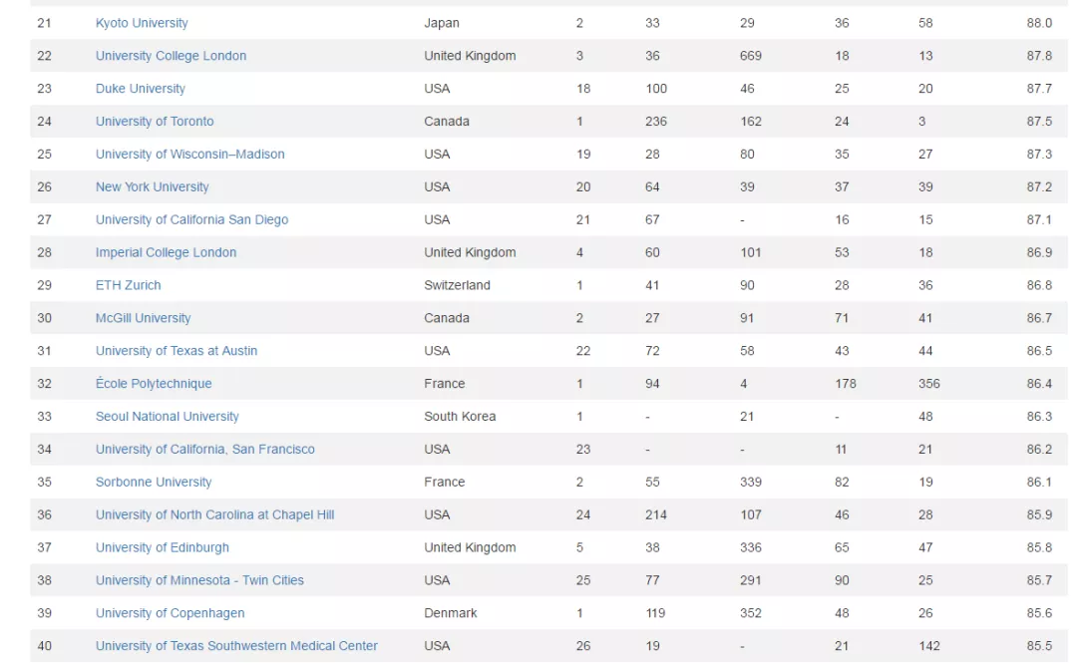Screen dimensions: 1077x663
Task: Open University of Wisconsin–Madison link
Action: click(x=190, y=155)
